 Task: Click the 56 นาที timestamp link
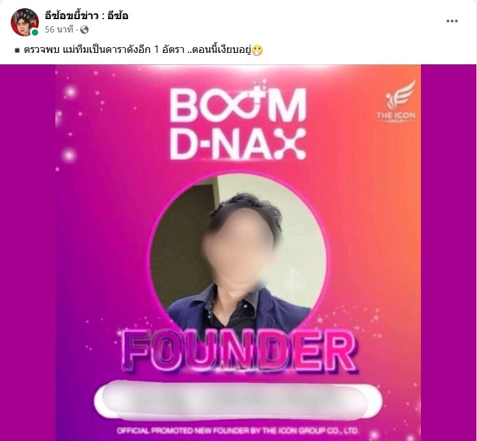click(59, 29)
